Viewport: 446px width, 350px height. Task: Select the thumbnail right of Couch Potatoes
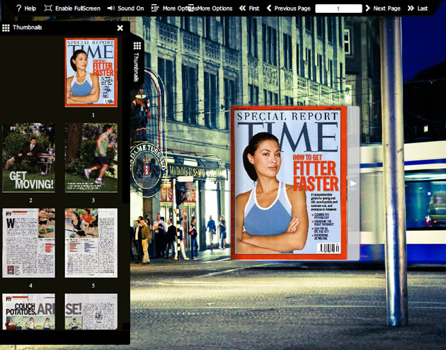click(91, 312)
